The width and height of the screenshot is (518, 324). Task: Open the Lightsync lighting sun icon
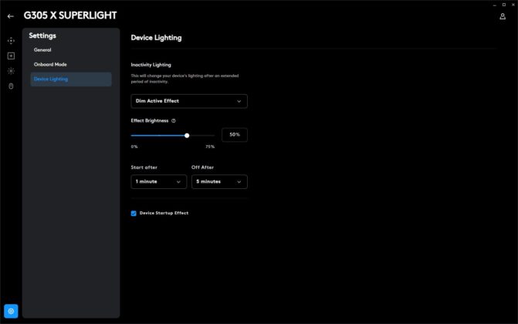click(x=11, y=71)
